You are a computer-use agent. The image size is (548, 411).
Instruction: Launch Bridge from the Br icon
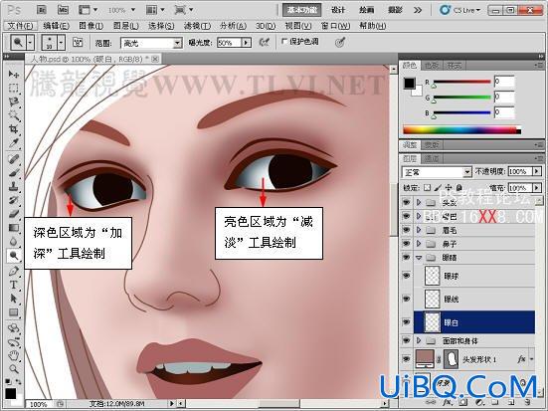click(x=42, y=10)
